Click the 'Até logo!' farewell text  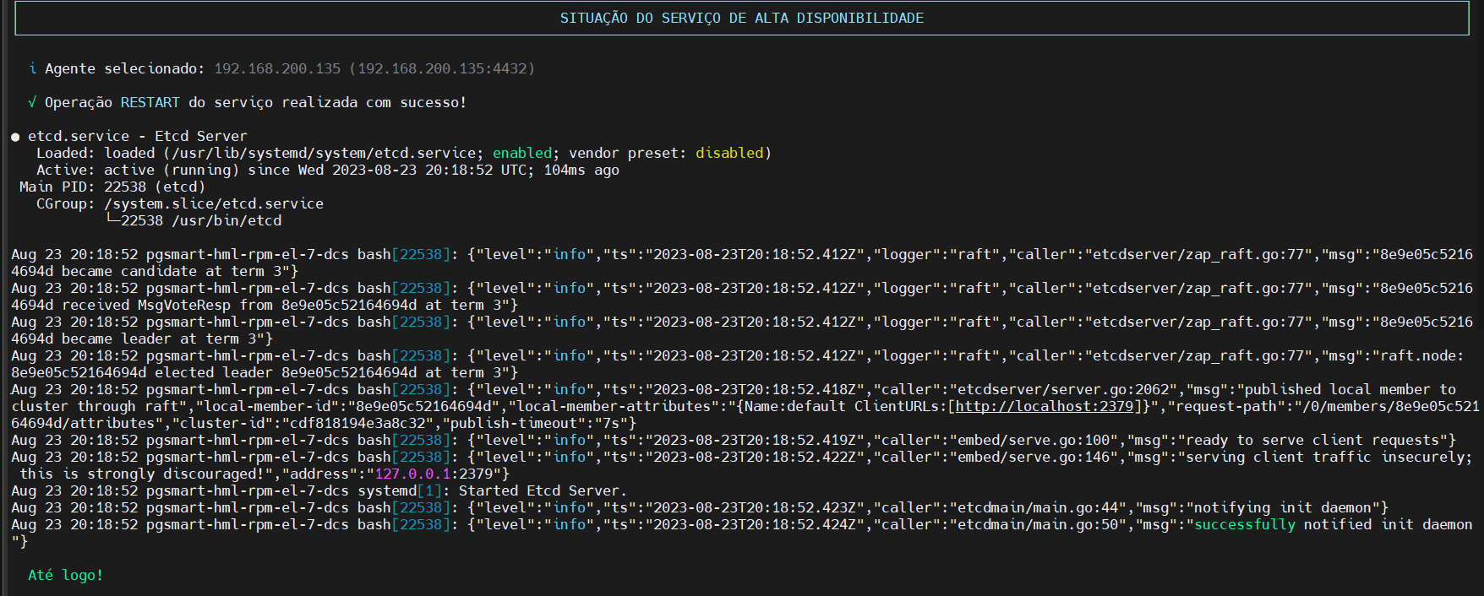(x=66, y=575)
